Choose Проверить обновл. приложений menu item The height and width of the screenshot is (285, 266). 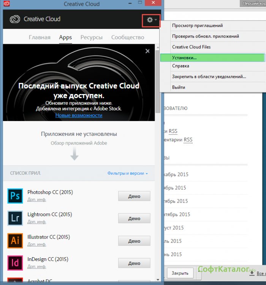coord(206,37)
